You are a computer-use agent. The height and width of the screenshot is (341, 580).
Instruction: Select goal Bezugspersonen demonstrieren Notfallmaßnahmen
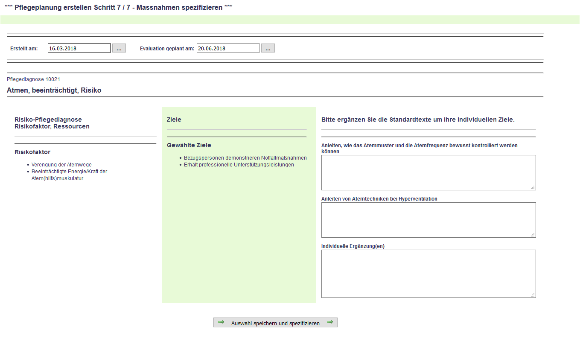245,158
